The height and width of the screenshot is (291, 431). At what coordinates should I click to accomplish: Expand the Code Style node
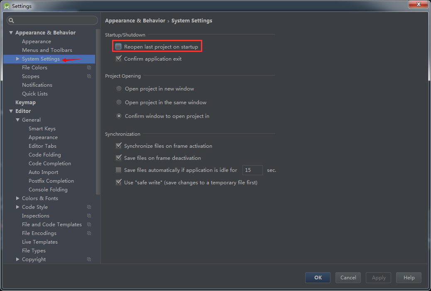click(17, 207)
